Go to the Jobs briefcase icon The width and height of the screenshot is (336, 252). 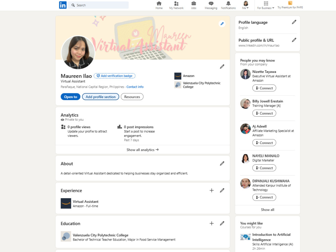click(194, 5)
